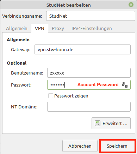This screenshot has height=154, width=137.
Task: Enable the Passwort zeigen checkbox
Action: (x=51, y=96)
